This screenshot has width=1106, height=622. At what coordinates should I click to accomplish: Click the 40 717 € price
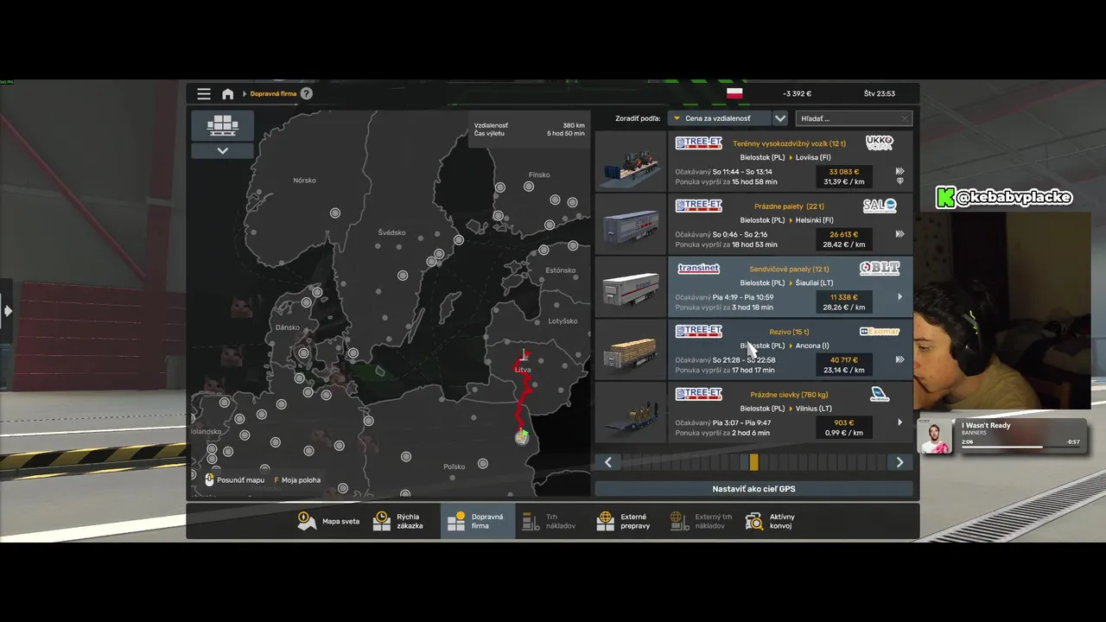click(x=842, y=359)
